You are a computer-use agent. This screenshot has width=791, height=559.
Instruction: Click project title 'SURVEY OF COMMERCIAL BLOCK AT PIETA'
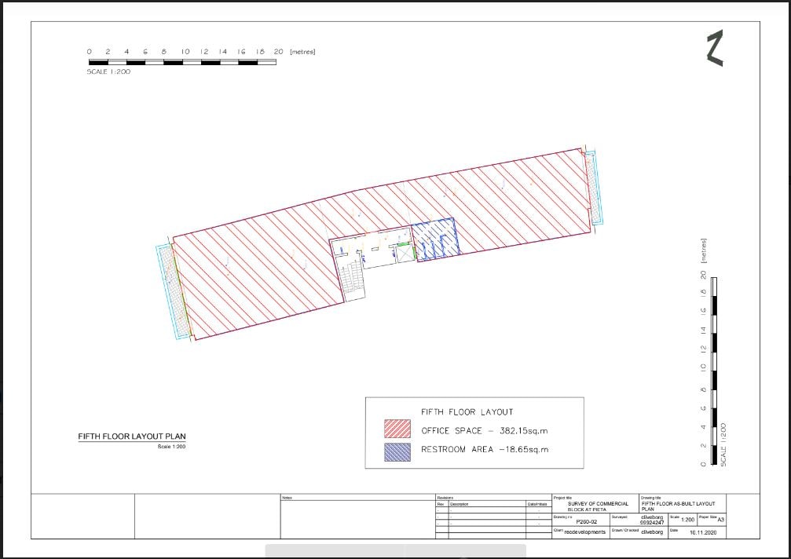(598, 506)
